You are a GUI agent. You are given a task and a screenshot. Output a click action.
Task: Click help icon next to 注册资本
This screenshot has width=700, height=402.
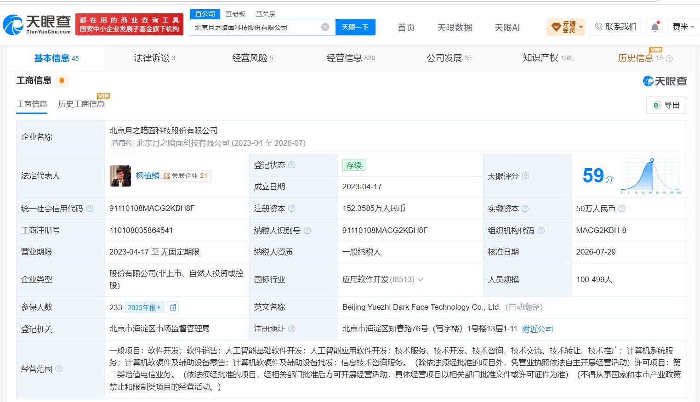(292, 209)
